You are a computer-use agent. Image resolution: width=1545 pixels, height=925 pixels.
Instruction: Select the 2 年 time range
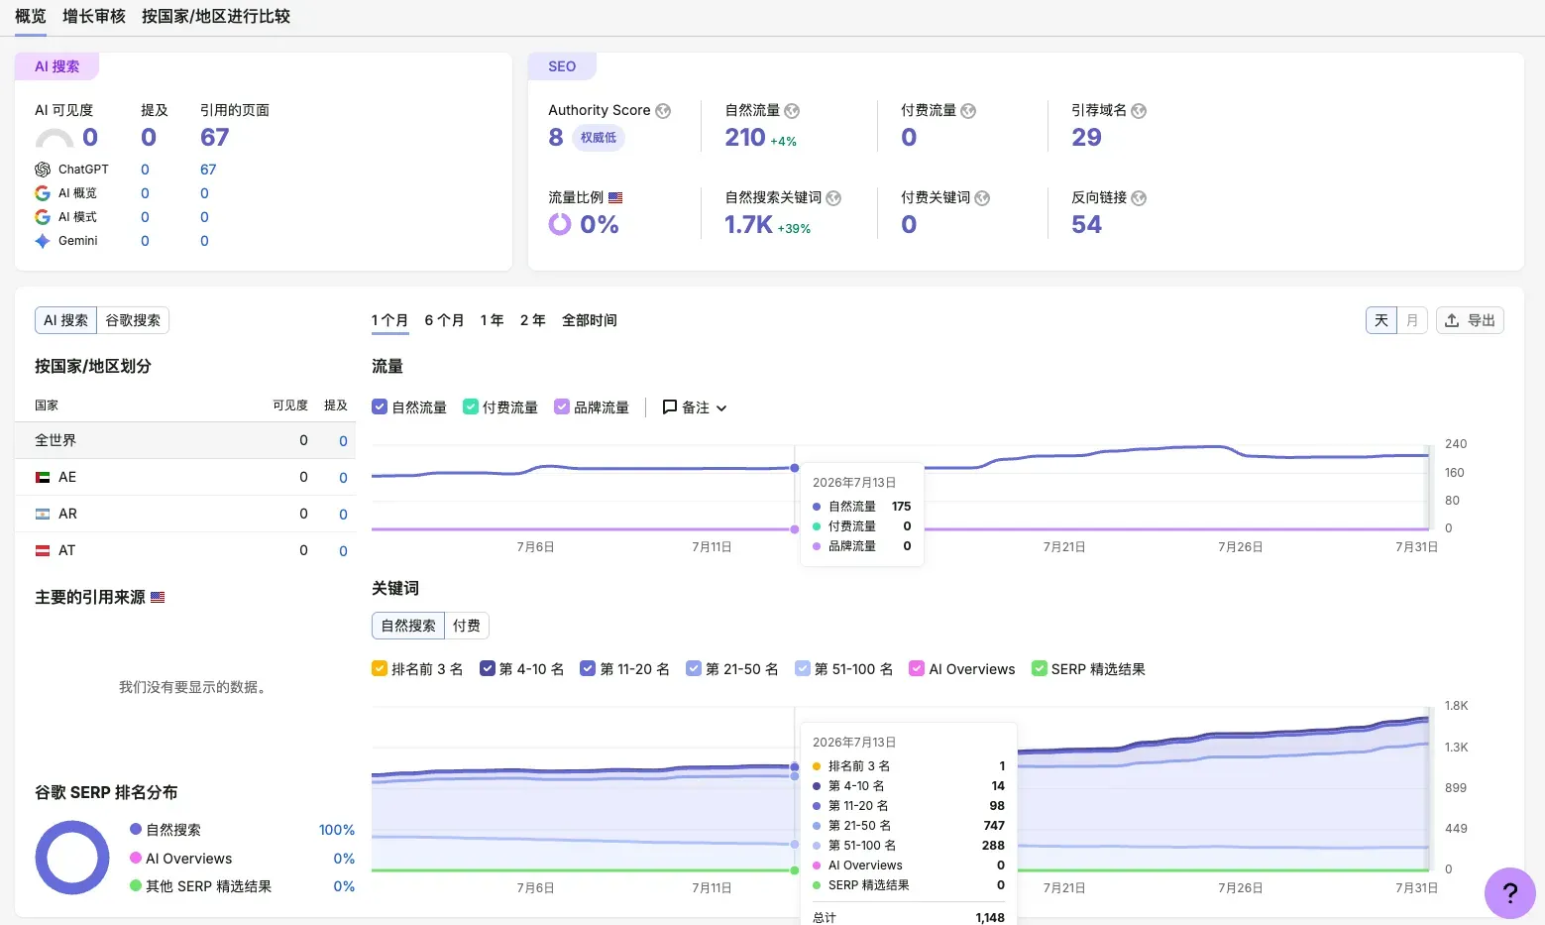(533, 320)
